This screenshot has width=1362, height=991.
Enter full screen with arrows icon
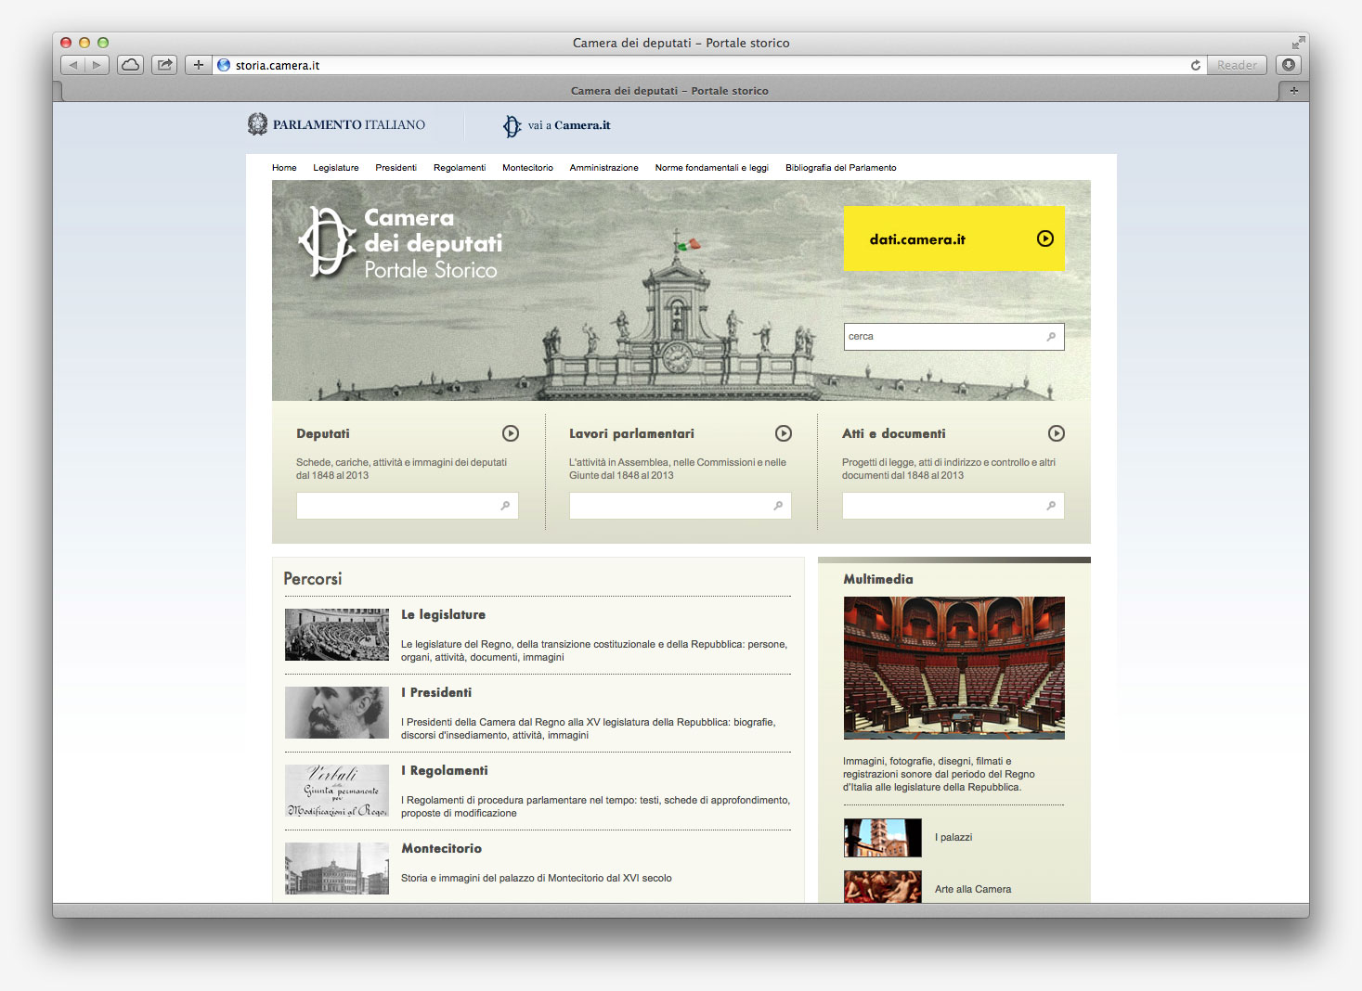(1298, 43)
